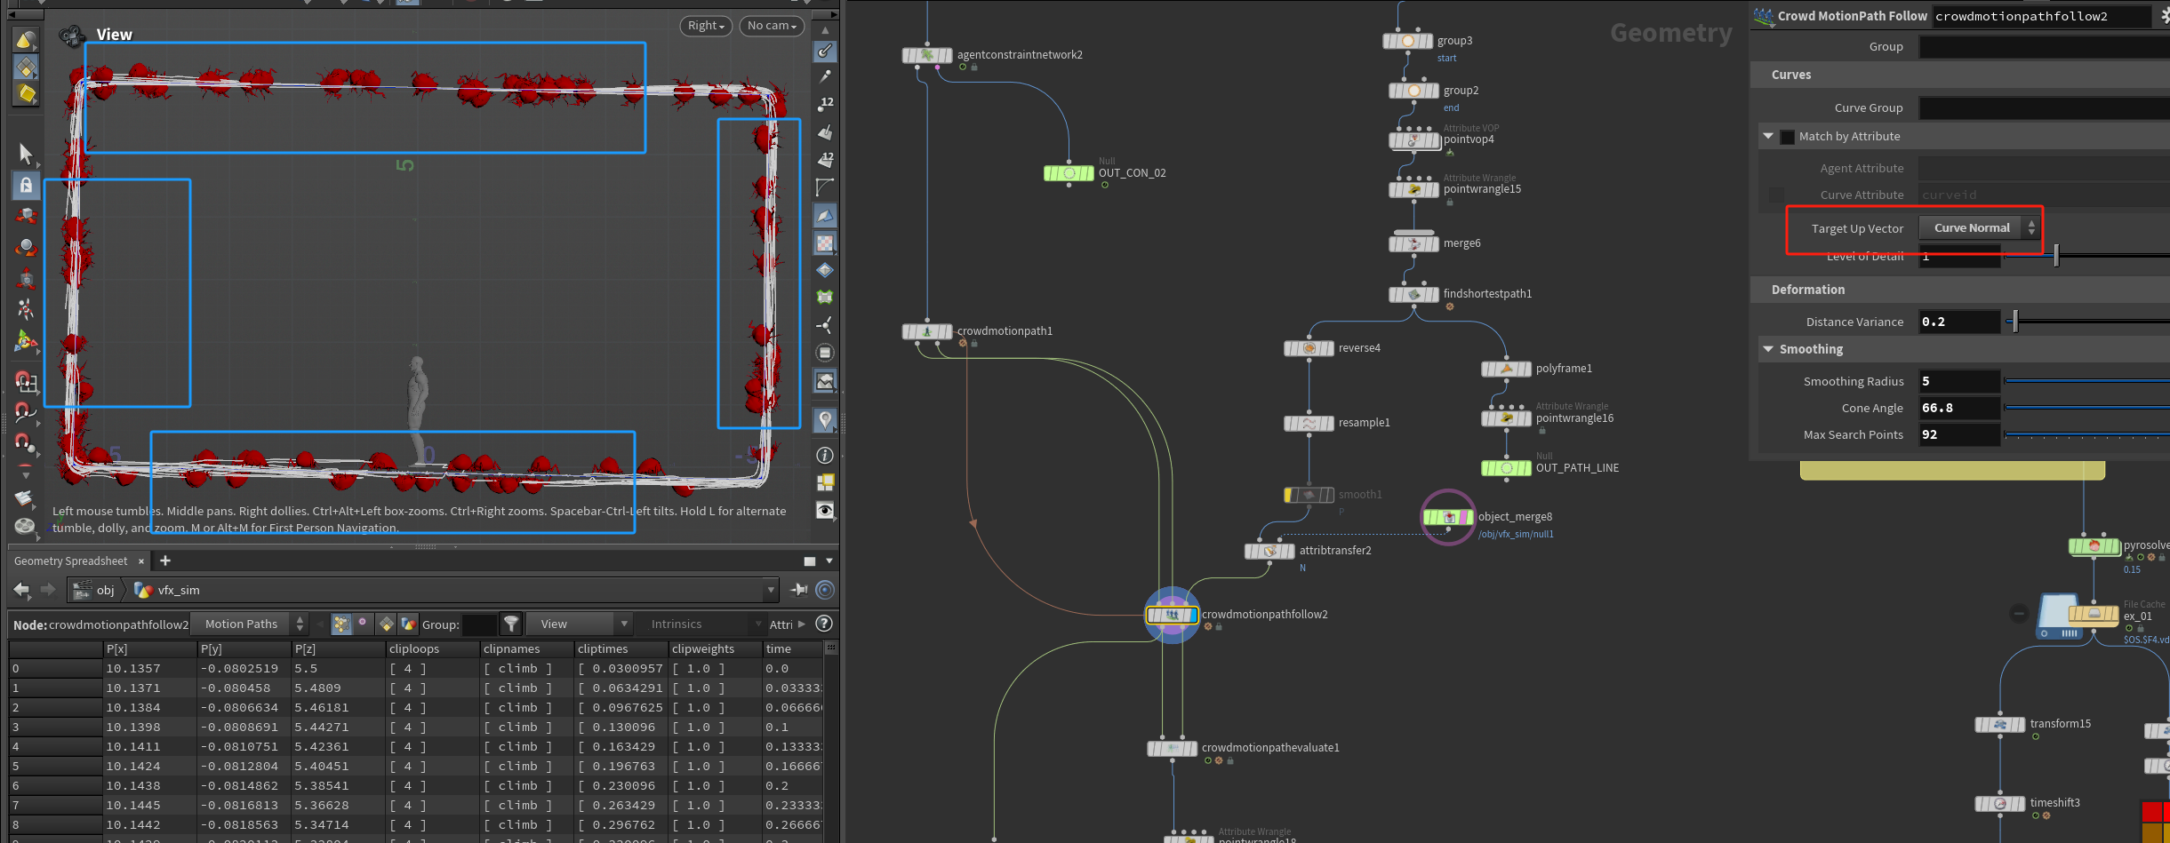Select the crowdmotionpathevaluate1 node
This screenshot has height=843, width=2170.
[1172, 748]
